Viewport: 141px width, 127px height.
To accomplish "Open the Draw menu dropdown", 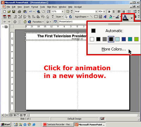I will point(60,17).
